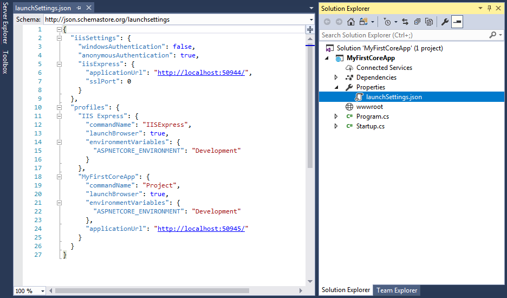Click the vertical scrollbar thumb
Screen dimensions: 507x298
click(310, 107)
